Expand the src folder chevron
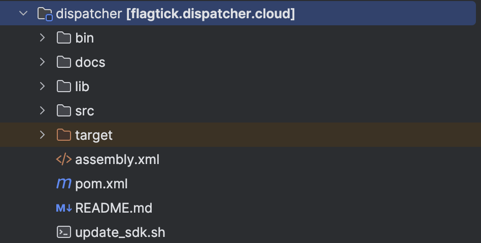481x243 pixels. (43, 111)
